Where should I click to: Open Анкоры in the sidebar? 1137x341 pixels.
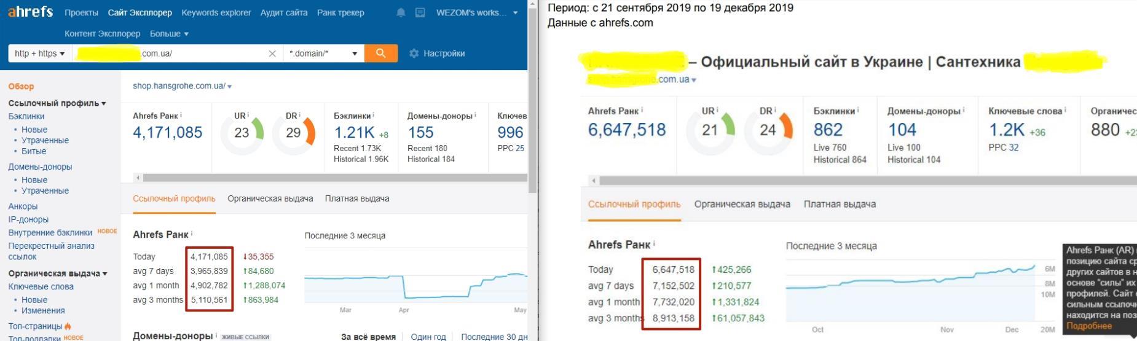(x=23, y=206)
